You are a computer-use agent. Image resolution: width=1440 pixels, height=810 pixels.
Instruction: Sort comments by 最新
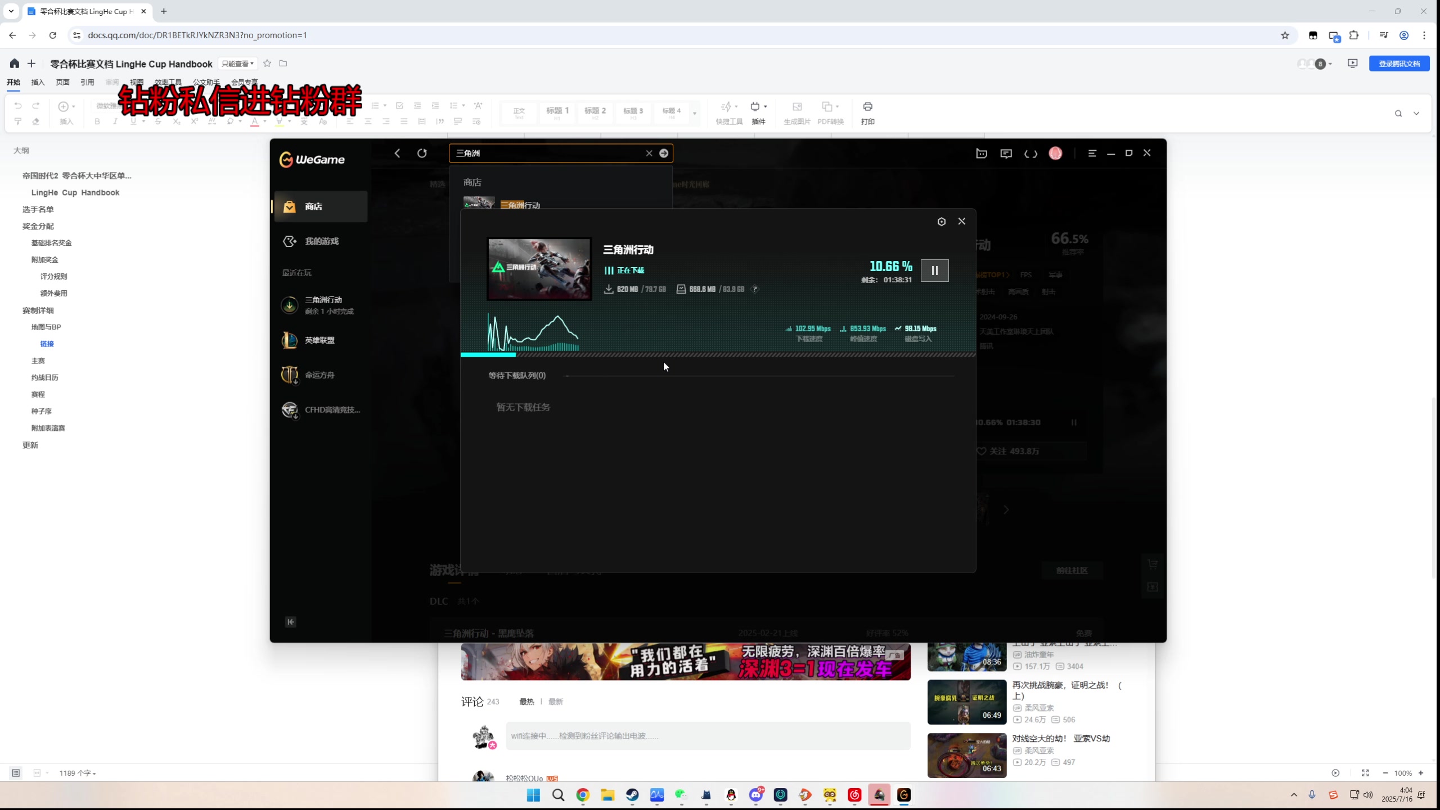(556, 701)
